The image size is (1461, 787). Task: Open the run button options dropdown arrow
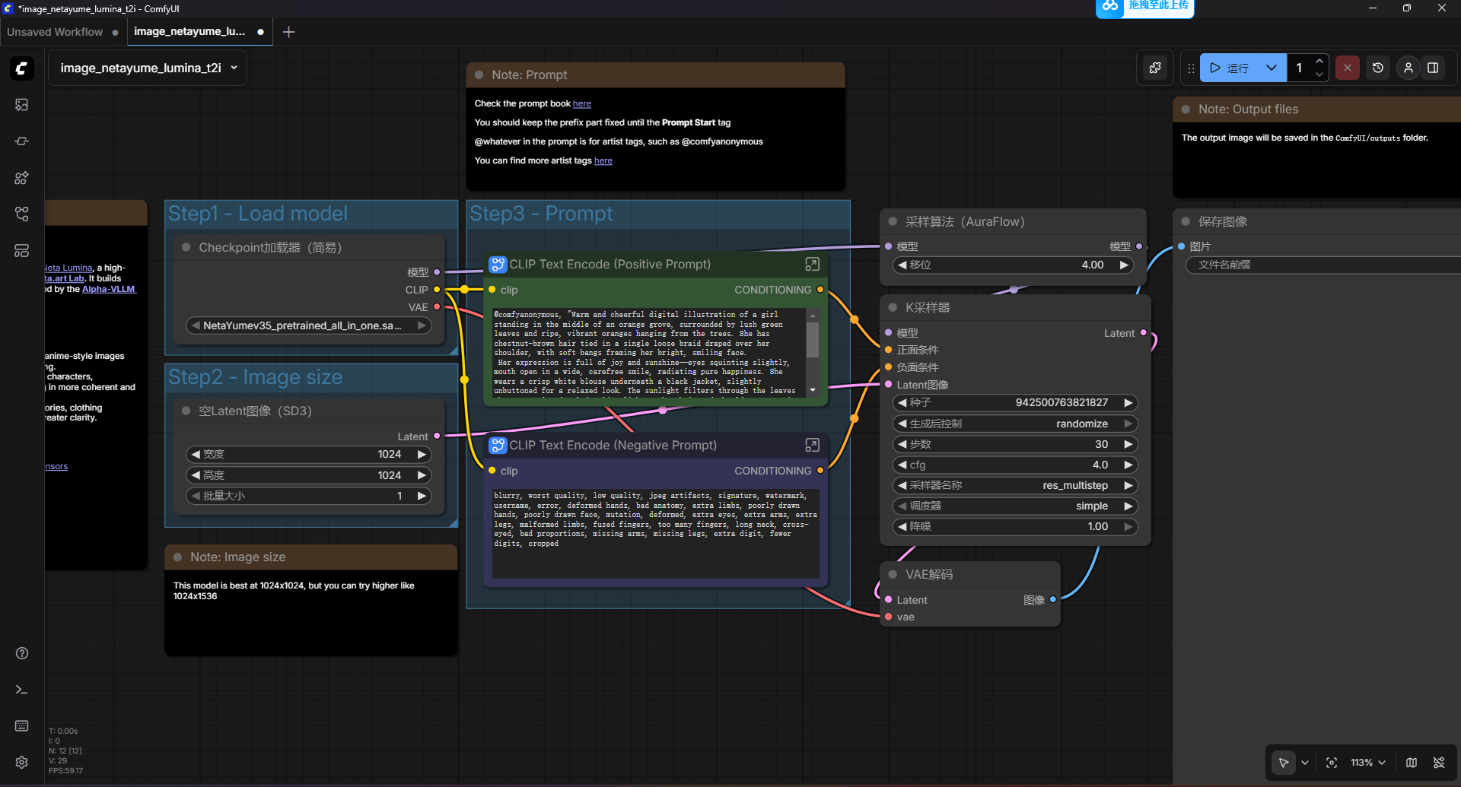(1271, 68)
